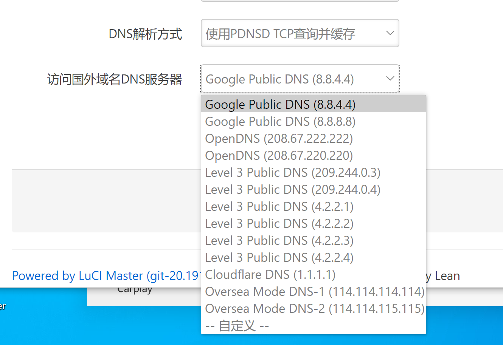Choose Level 3 Public DNS (4.2.2.2)
The width and height of the screenshot is (503, 345).
coord(279,223)
